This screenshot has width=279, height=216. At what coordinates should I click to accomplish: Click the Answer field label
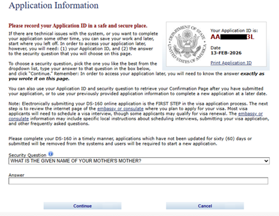tap(16, 175)
